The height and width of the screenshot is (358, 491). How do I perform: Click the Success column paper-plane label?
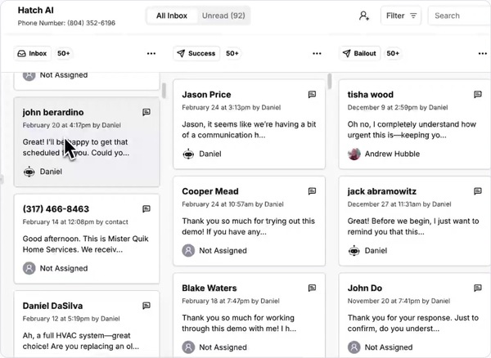[x=196, y=54]
